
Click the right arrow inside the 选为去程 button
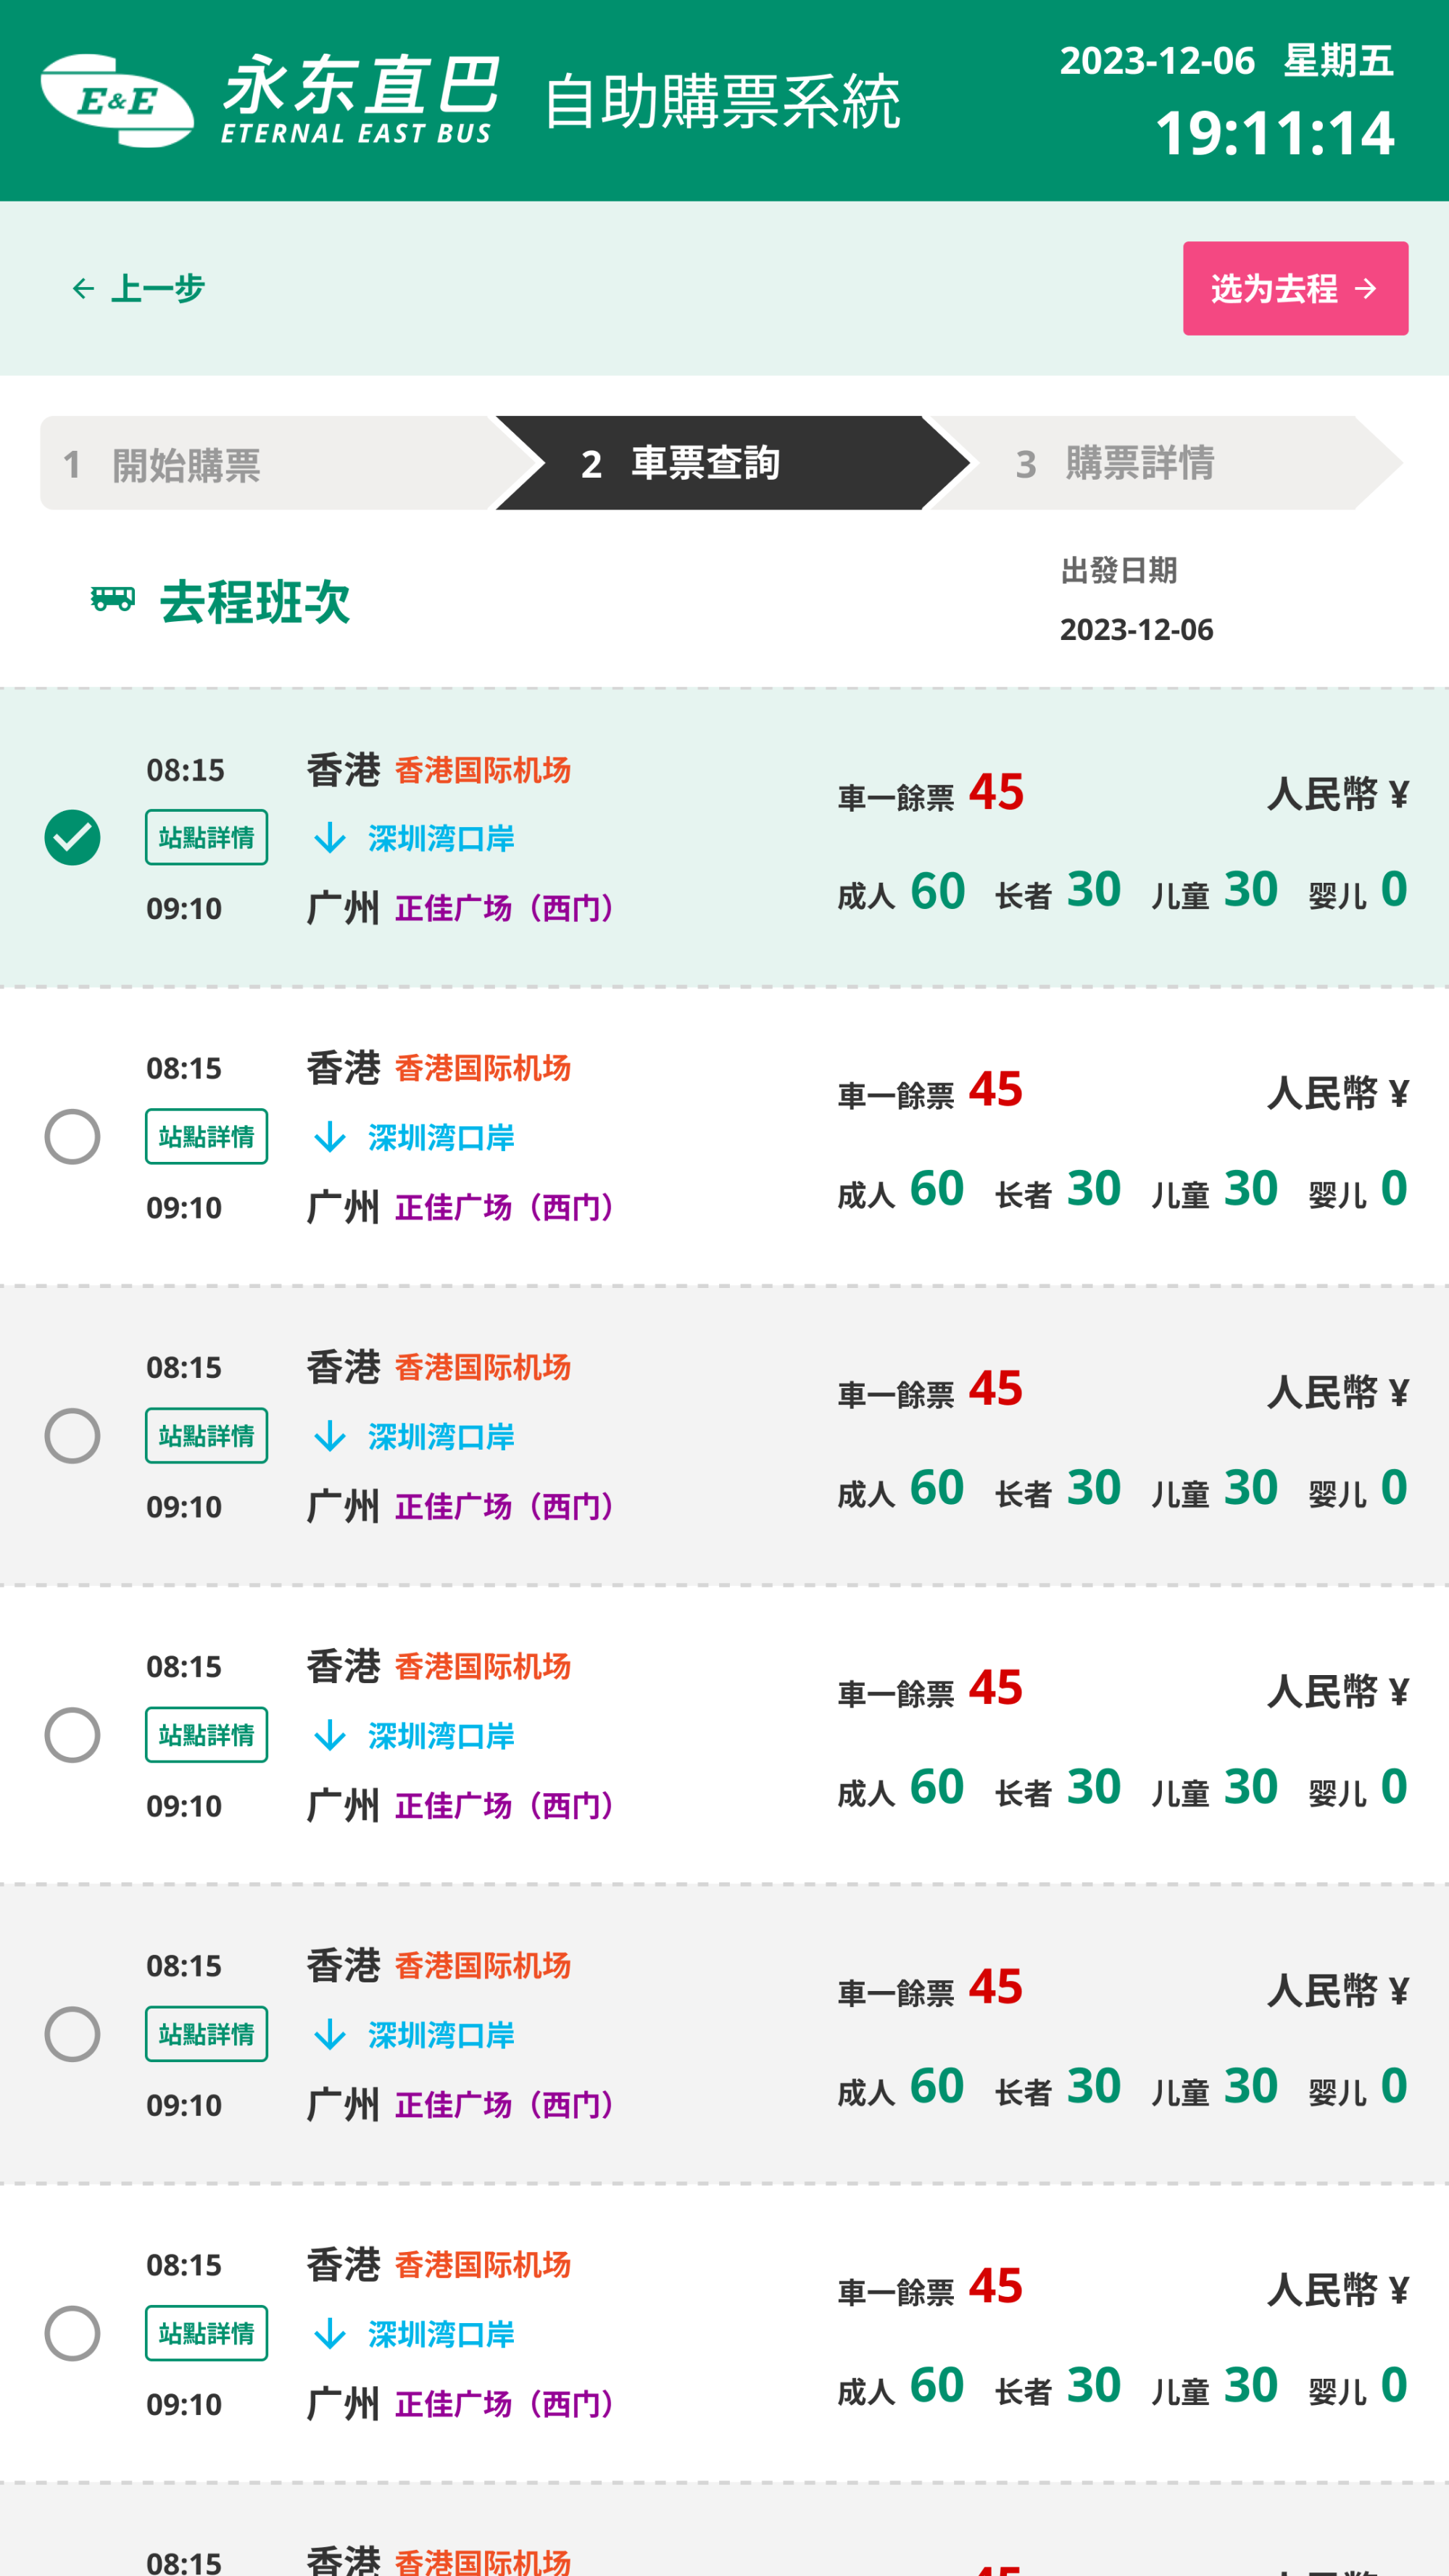(1365, 289)
